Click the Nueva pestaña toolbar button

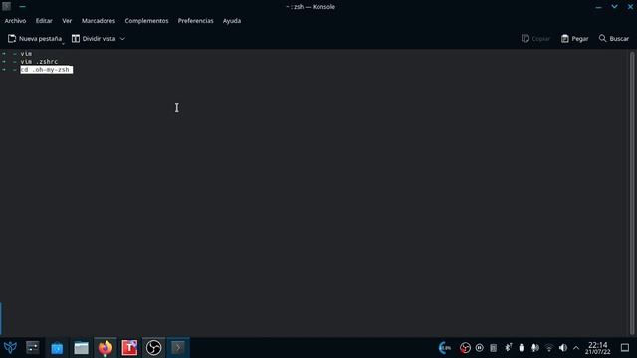coord(35,39)
